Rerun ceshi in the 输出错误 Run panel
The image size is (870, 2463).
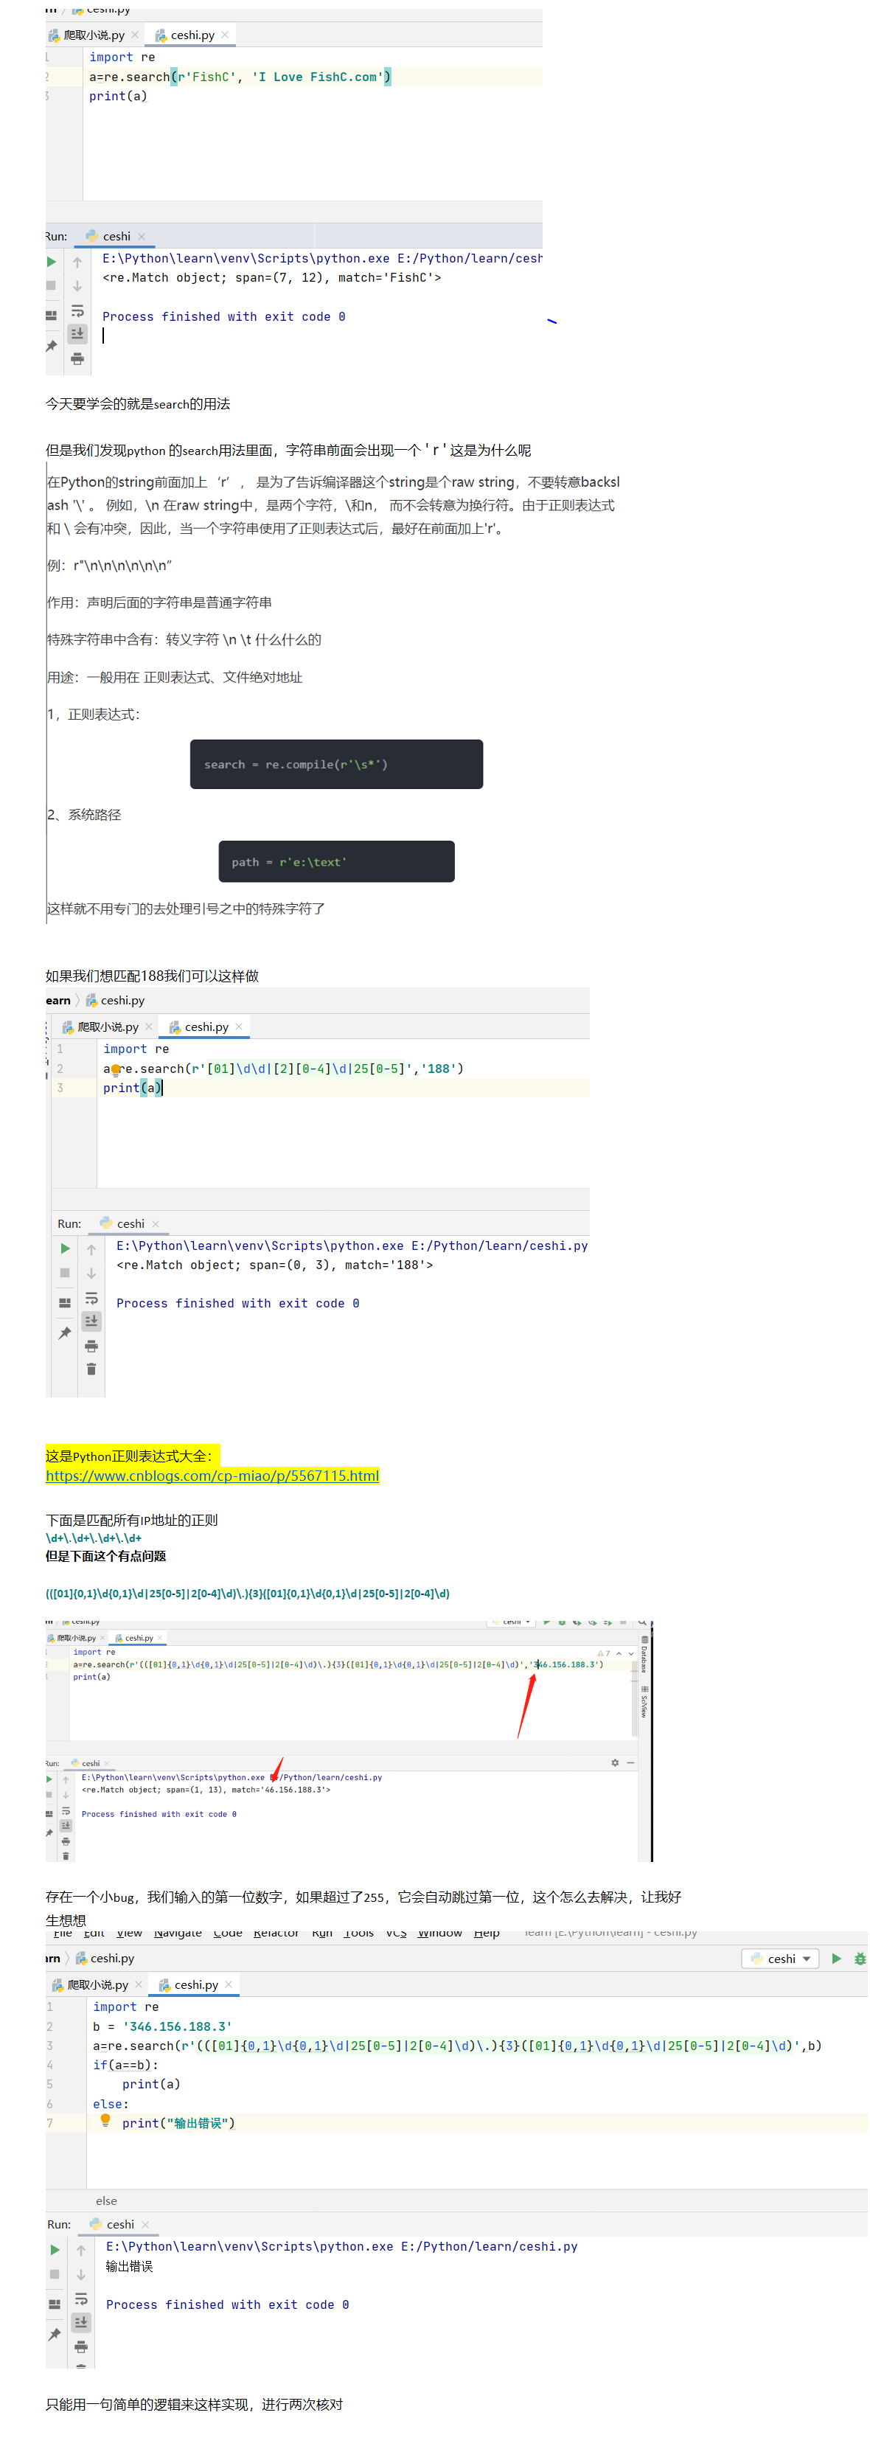pos(55,2250)
